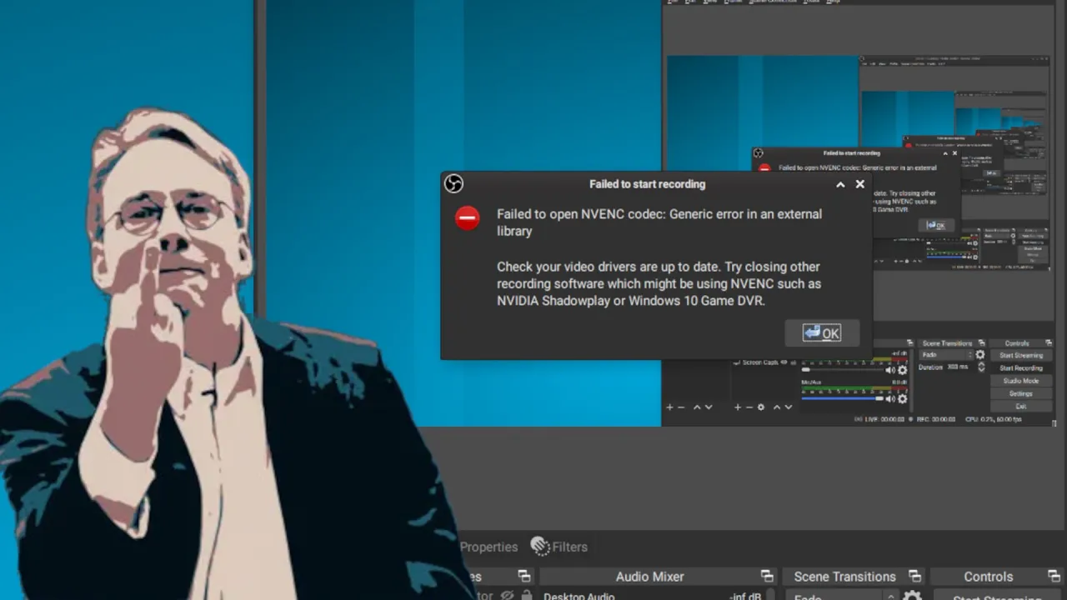Open the Desktop Audio gear menu in the preview
Image resolution: width=1067 pixels, height=600 pixels.
[903, 370]
